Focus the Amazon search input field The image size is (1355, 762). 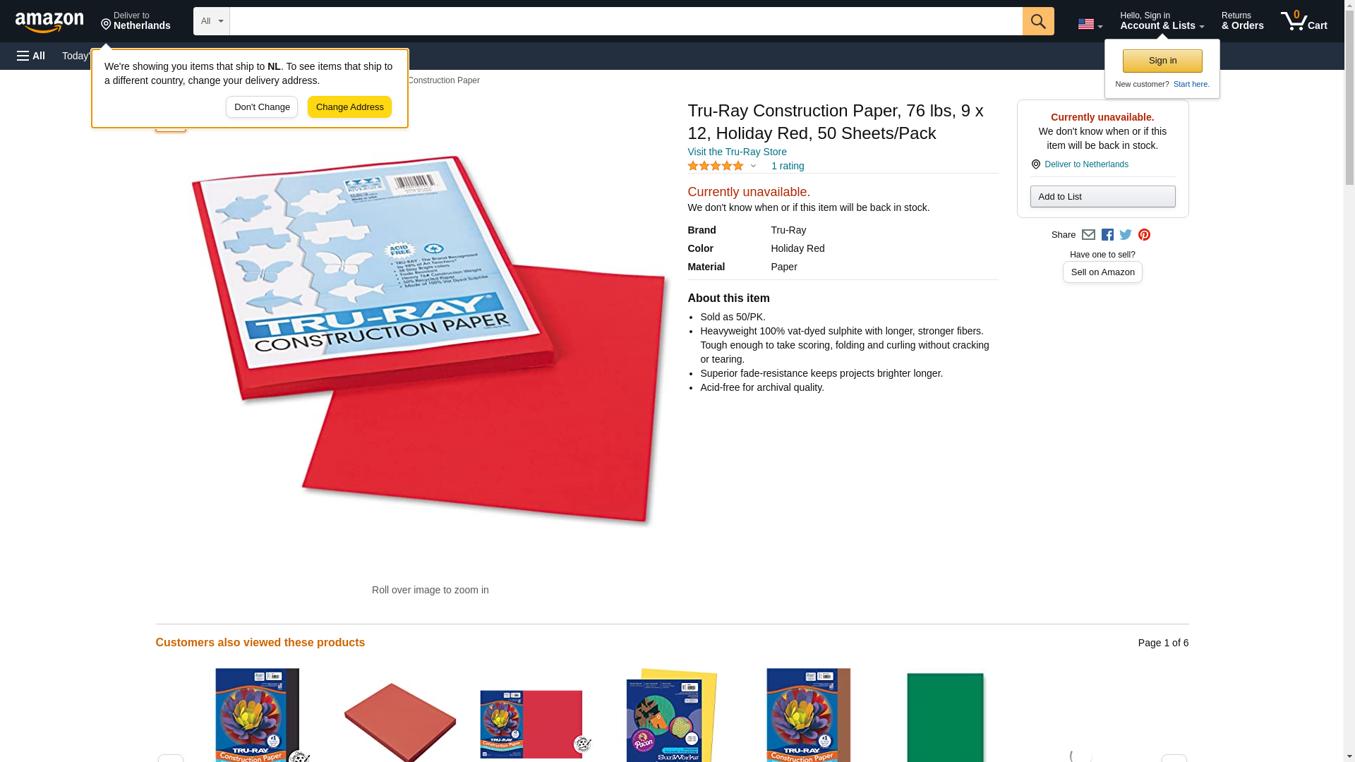pos(625,21)
